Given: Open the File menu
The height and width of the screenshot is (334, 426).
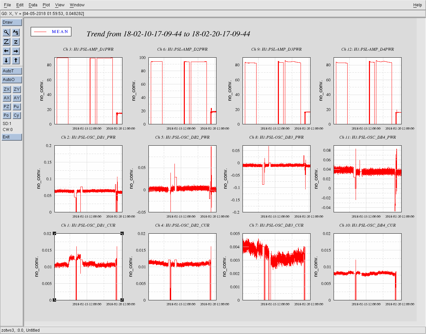Looking at the screenshot, I should click(7, 5).
